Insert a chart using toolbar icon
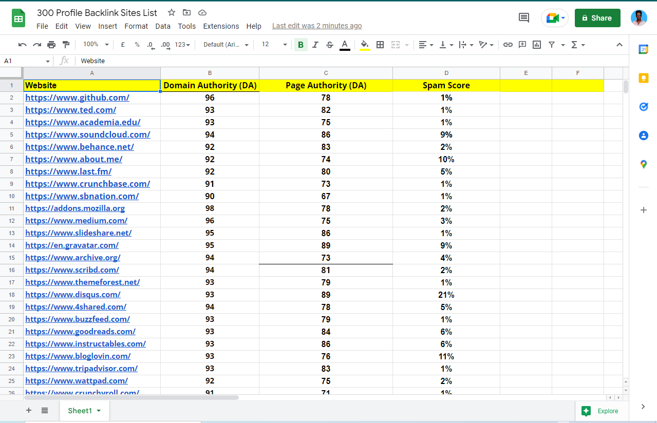657x423 pixels. [537, 45]
